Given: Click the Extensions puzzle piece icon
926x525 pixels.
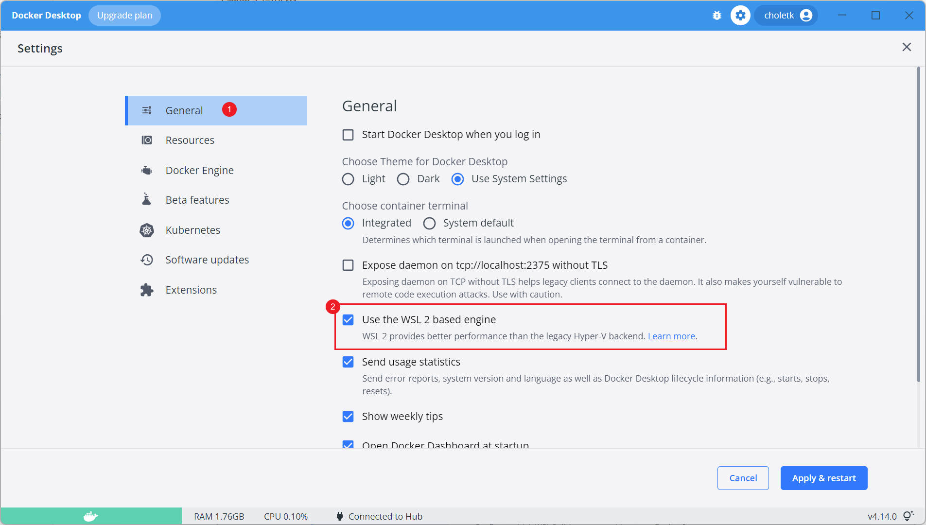Looking at the screenshot, I should [147, 290].
